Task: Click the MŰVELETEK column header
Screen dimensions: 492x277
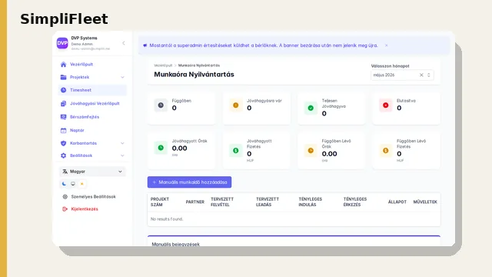Action: [425, 202]
